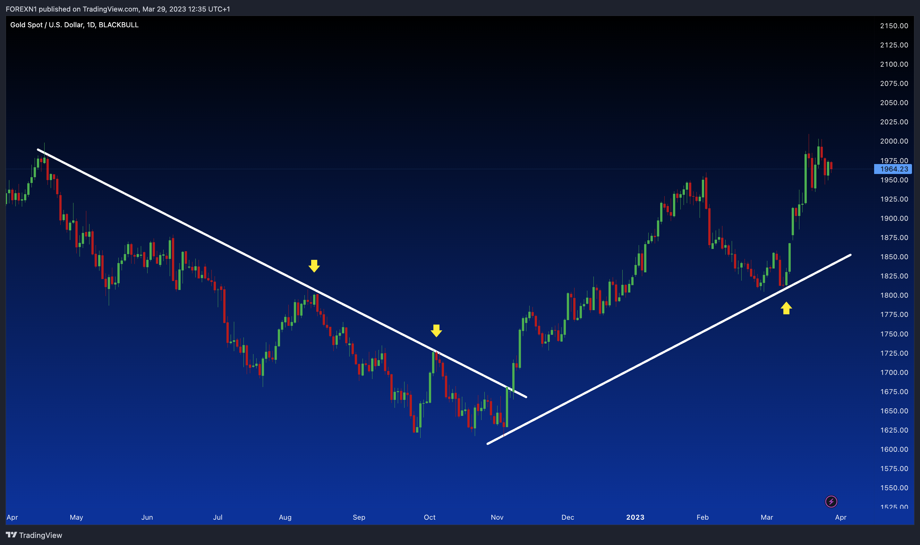Select the current price label 1964.23
Screen dimensions: 920x545
click(893, 169)
